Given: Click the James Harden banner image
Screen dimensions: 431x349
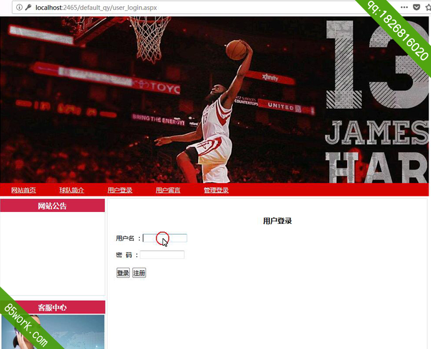Looking at the screenshot, I should point(215,100).
